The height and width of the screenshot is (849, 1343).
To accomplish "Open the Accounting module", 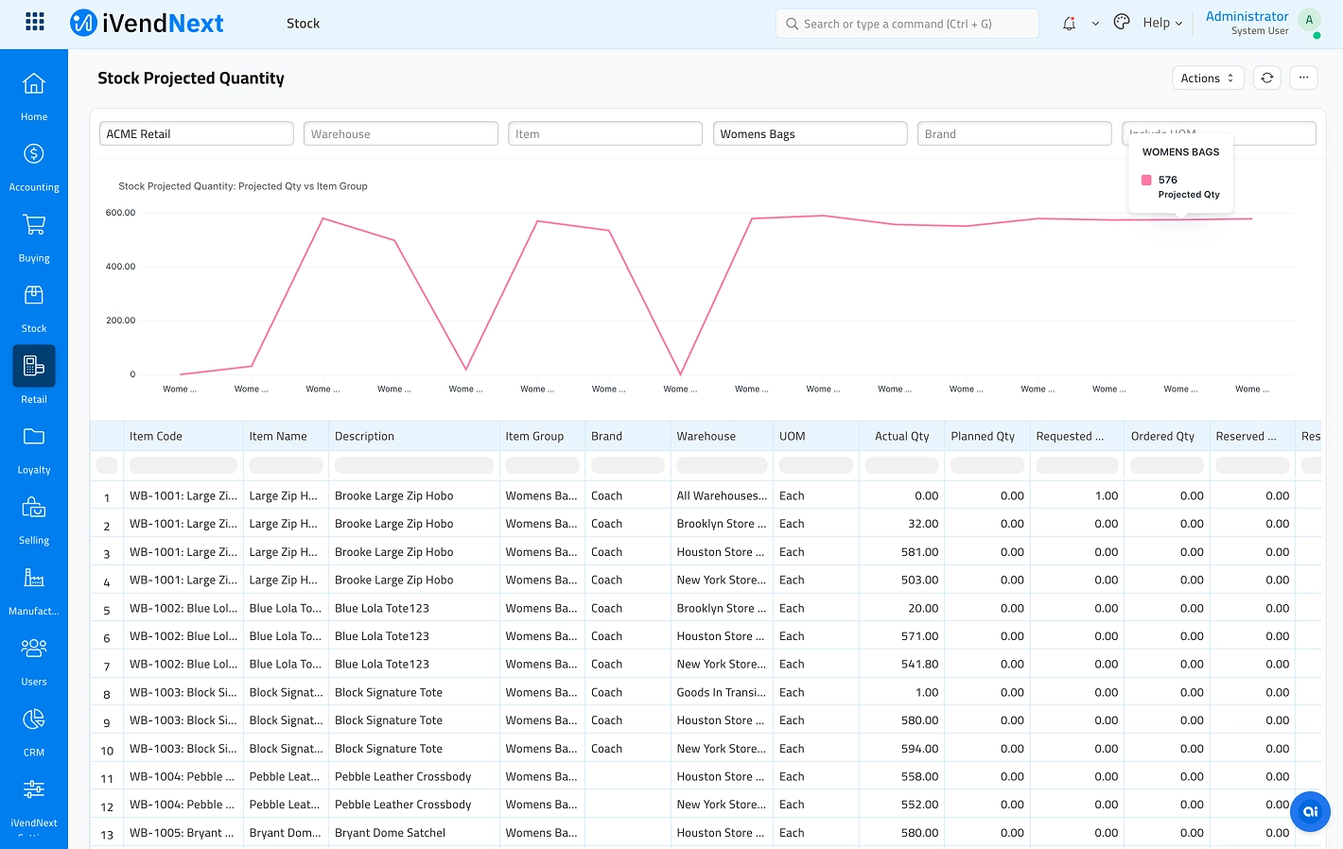I will coord(34,165).
